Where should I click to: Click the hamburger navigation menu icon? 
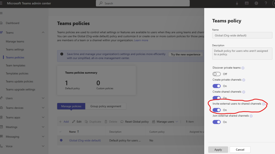coord(1,13)
